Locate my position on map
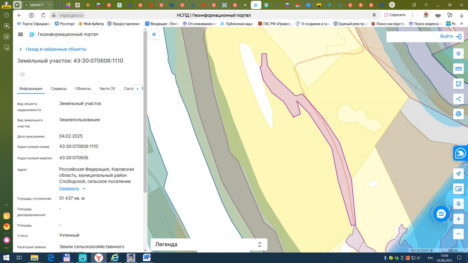 [458, 174]
